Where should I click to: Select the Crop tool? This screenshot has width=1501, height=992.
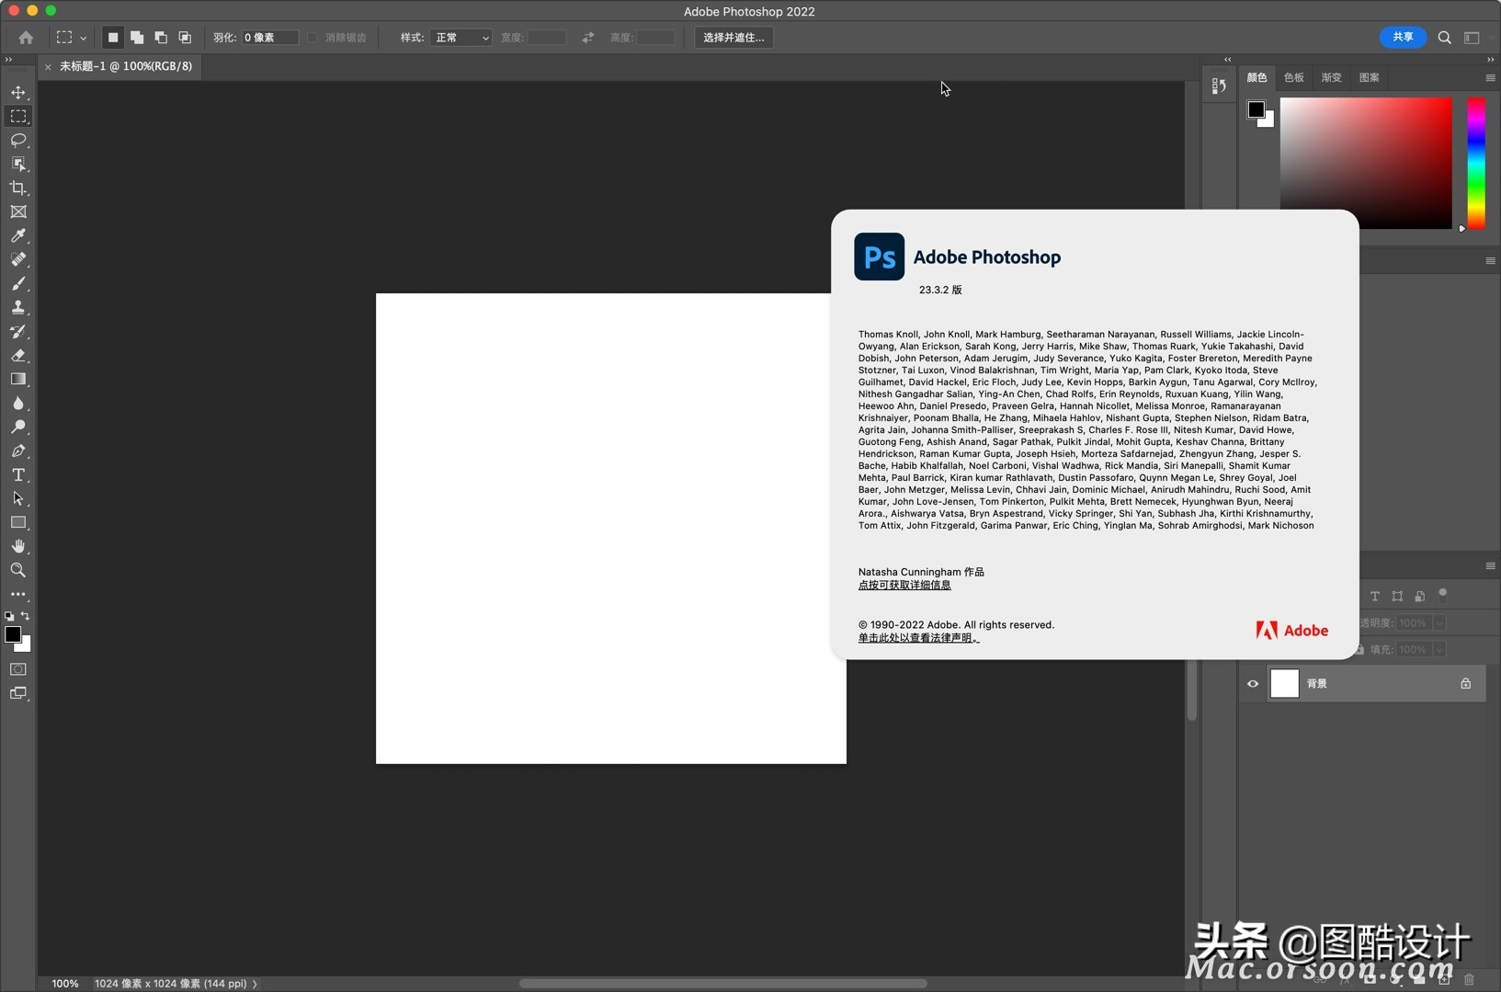click(18, 188)
